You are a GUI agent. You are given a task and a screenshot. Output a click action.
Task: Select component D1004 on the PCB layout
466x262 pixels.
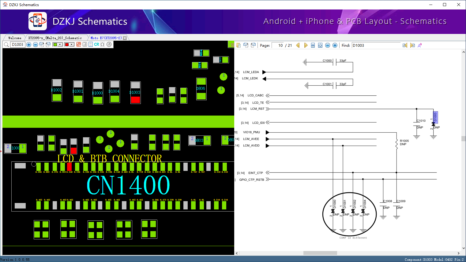click(x=115, y=92)
